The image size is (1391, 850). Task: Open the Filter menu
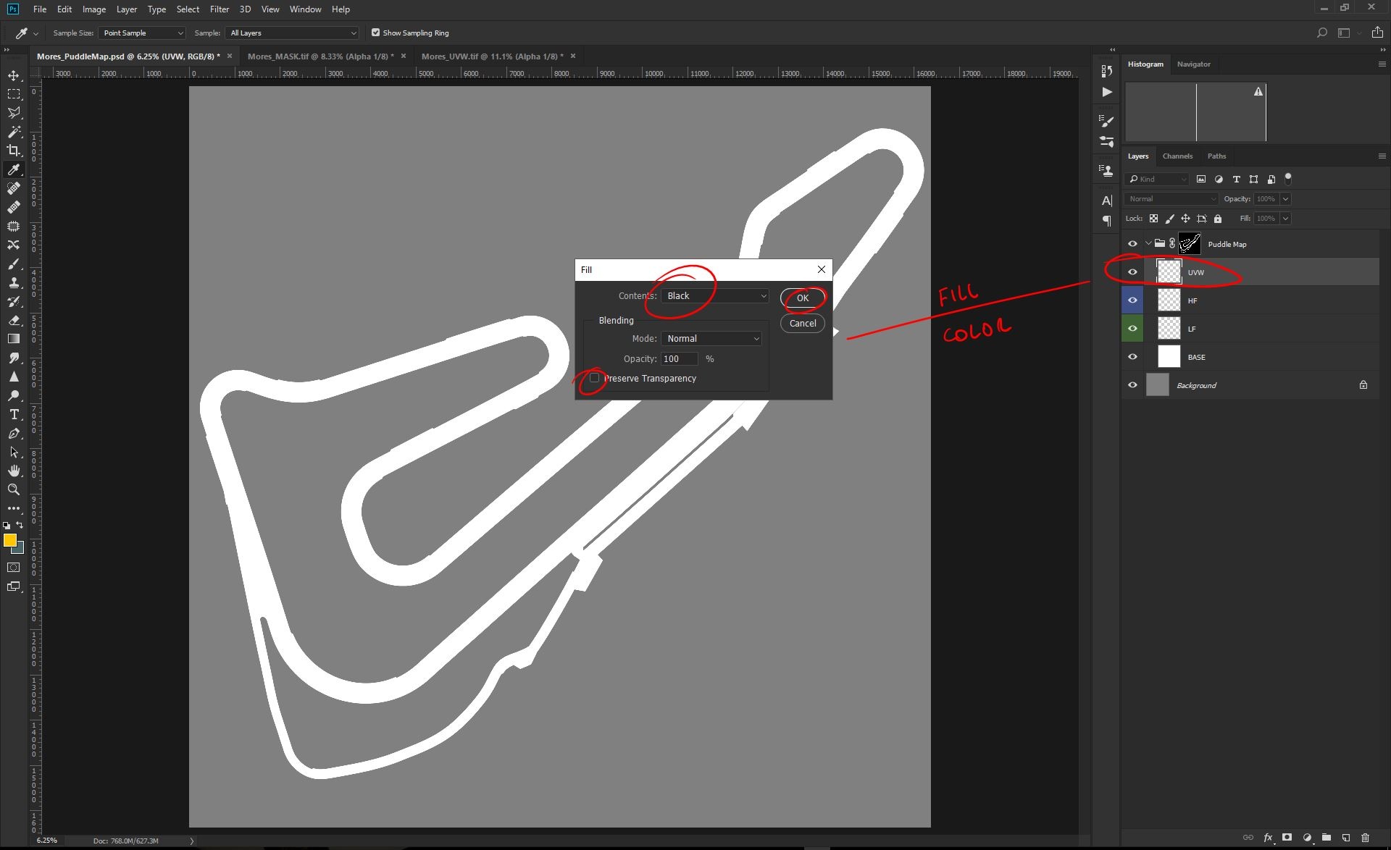pos(219,9)
